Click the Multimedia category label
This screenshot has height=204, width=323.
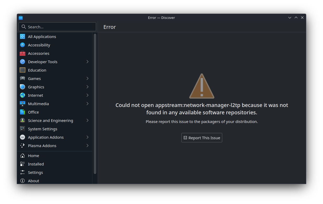tap(38, 104)
